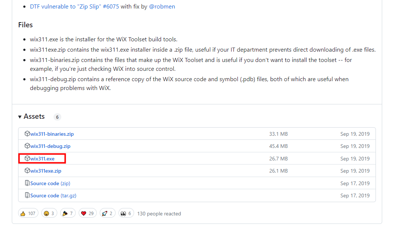
Task: Click the date on the Source code (zip) row
Action: [355, 183]
